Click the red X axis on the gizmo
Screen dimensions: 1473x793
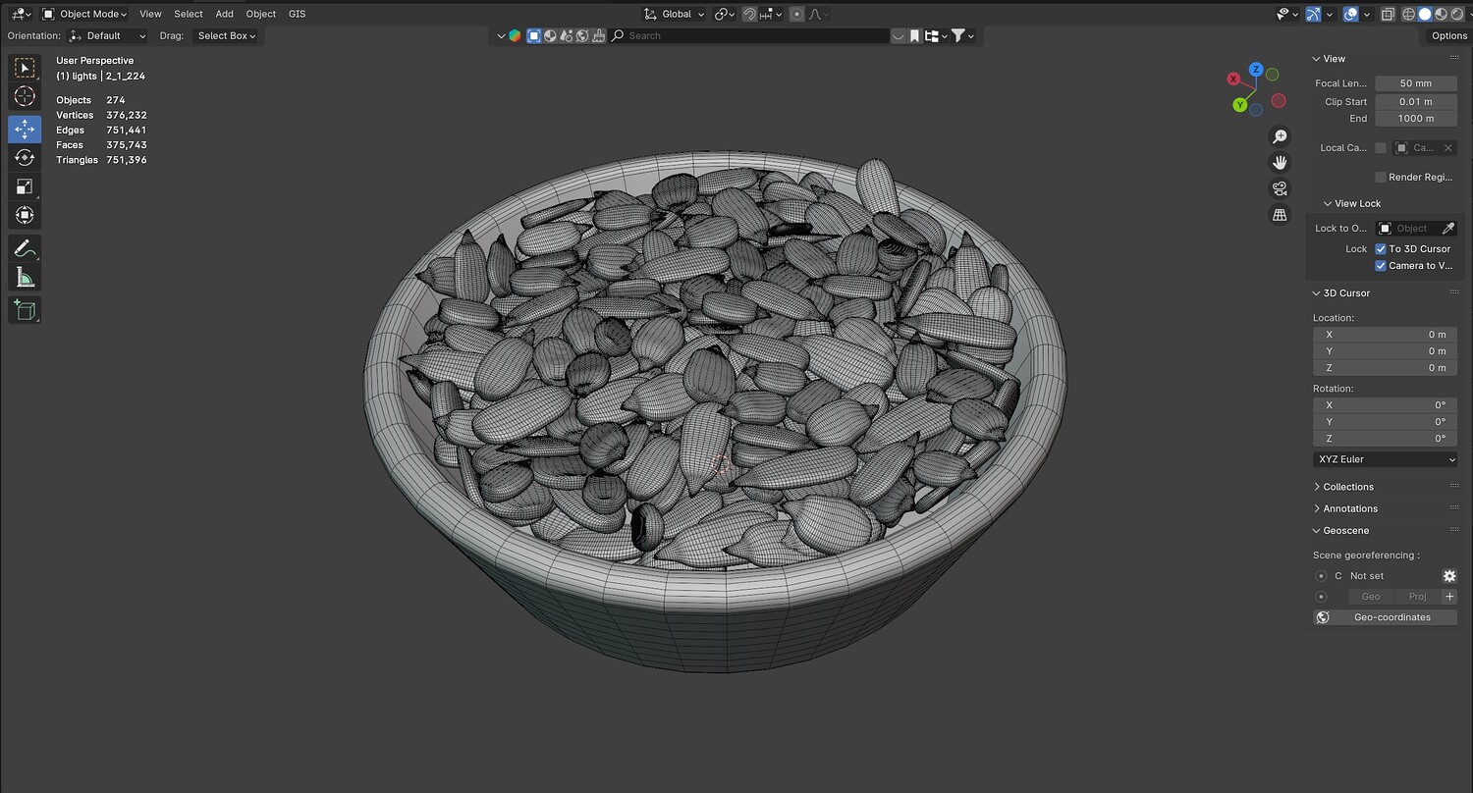click(1234, 79)
